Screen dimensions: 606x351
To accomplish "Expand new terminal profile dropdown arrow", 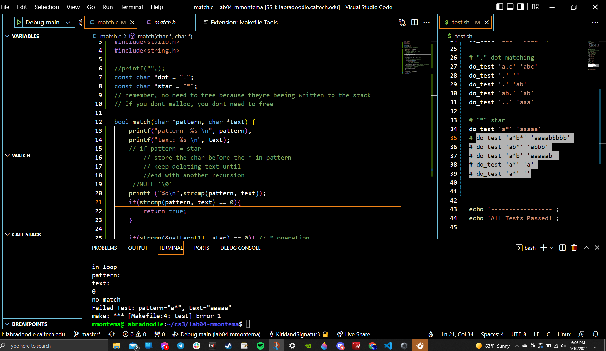I will [x=552, y=248].
